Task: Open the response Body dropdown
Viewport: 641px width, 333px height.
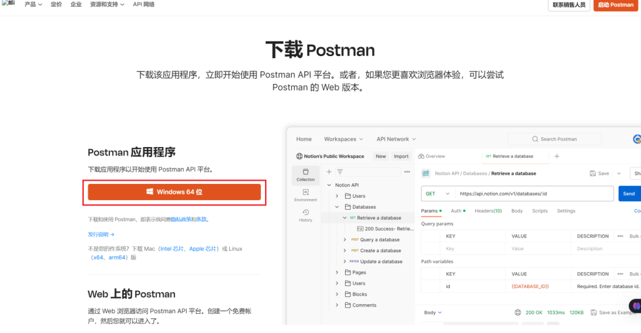Action: click(433, 312)
